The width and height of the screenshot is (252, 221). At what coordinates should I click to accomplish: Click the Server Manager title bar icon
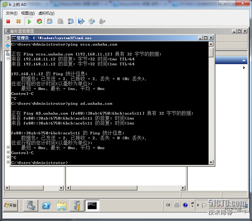[x=7, y=31]
